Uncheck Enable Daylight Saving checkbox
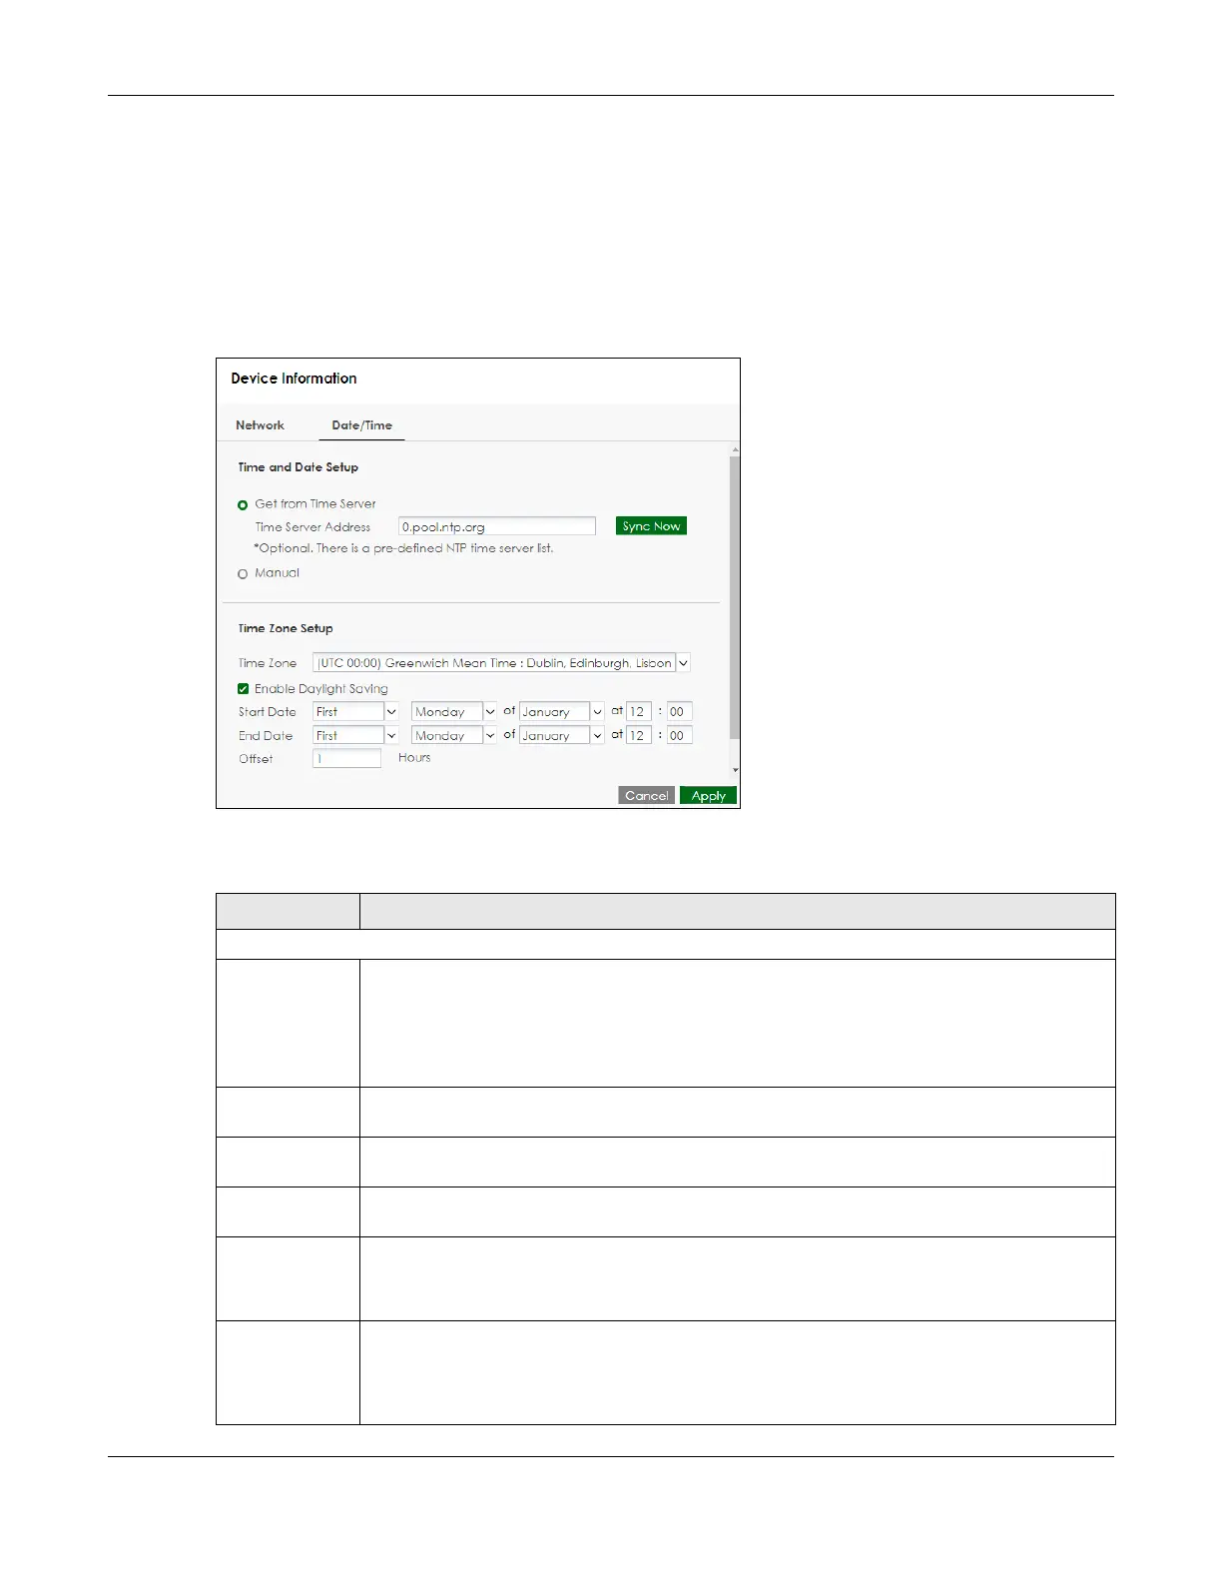The width and height of the screenshot is (1222, 1582). pyautogui.click(x=244, y=689)
